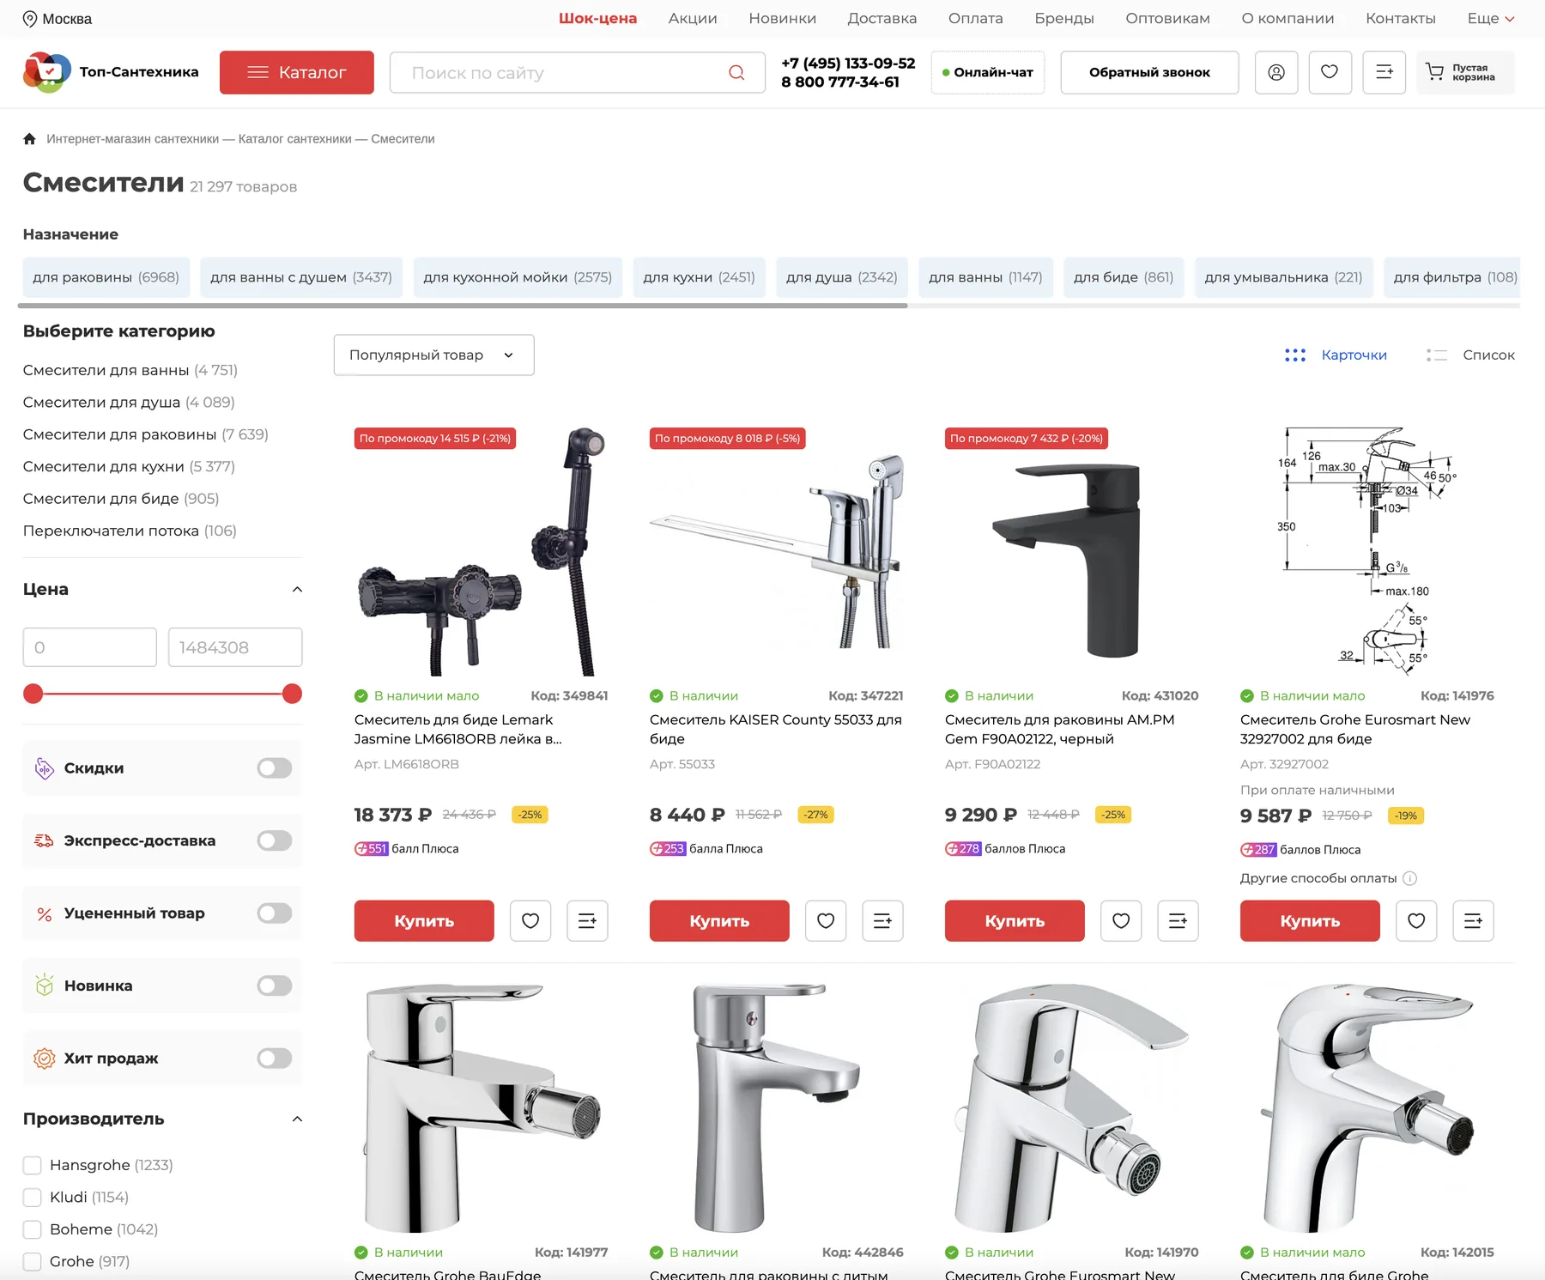1545x1280 pixels.
Task: Expand the Еще menu dropdown
Action: pyautogui.click(x=1491, y=19)
